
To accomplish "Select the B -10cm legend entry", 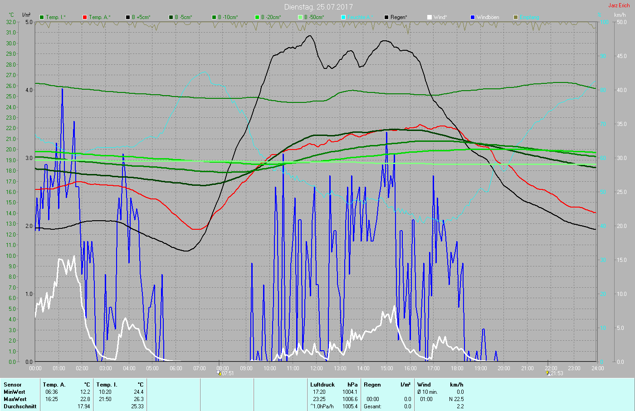I will tap(227, 17).
